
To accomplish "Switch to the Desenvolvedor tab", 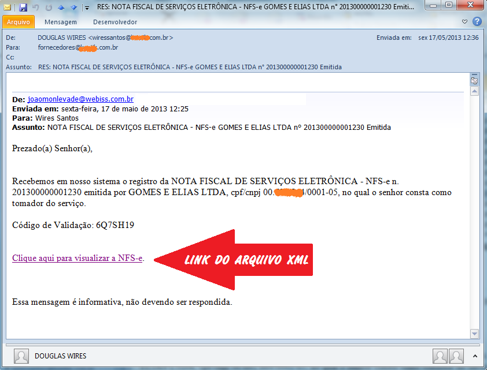I will pos(115,22).
